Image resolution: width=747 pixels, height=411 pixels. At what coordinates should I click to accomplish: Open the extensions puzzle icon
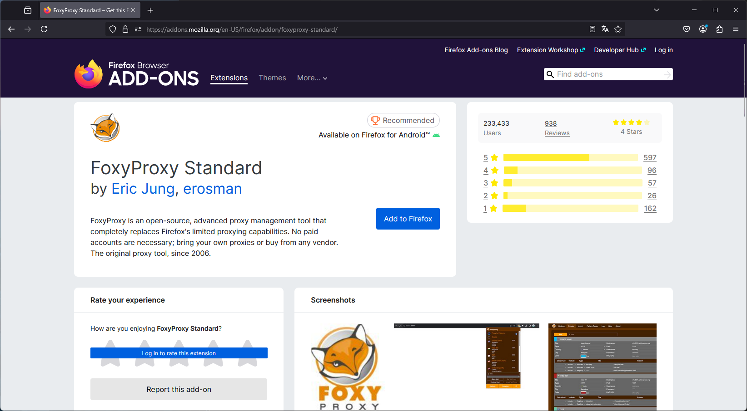719,29
